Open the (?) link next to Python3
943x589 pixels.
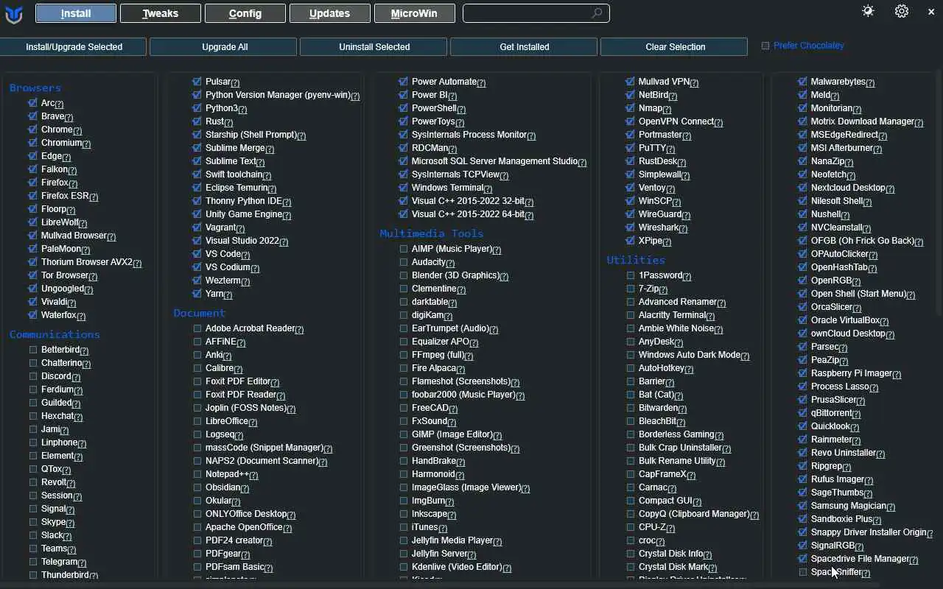(242, 109)
